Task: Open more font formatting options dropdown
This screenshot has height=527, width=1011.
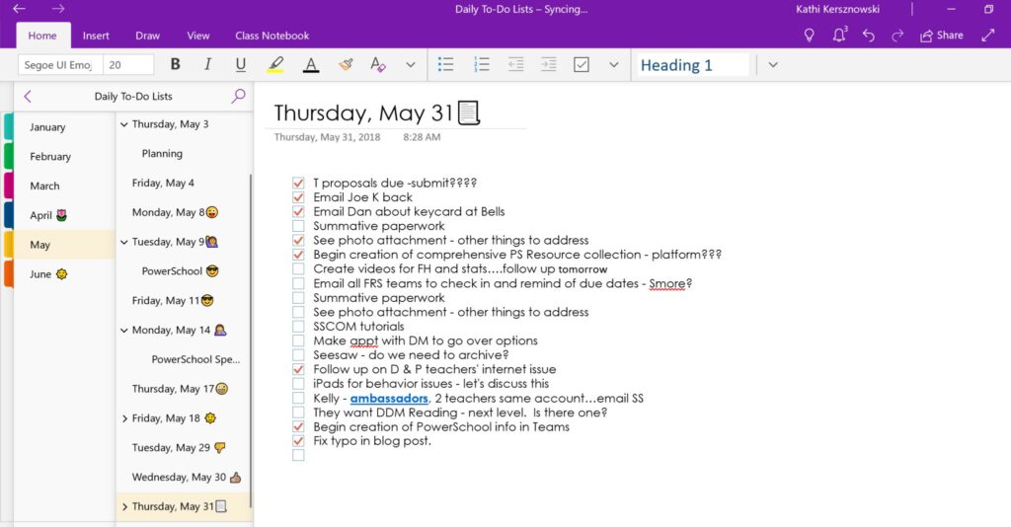Action: click(x=410, y=64)
